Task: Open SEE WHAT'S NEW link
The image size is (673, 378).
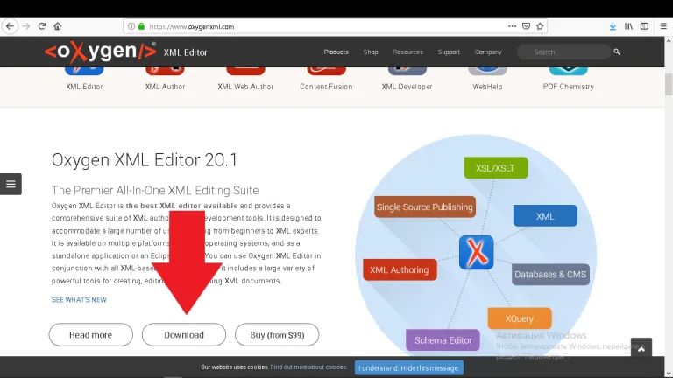Action: (x=79, y=300)
